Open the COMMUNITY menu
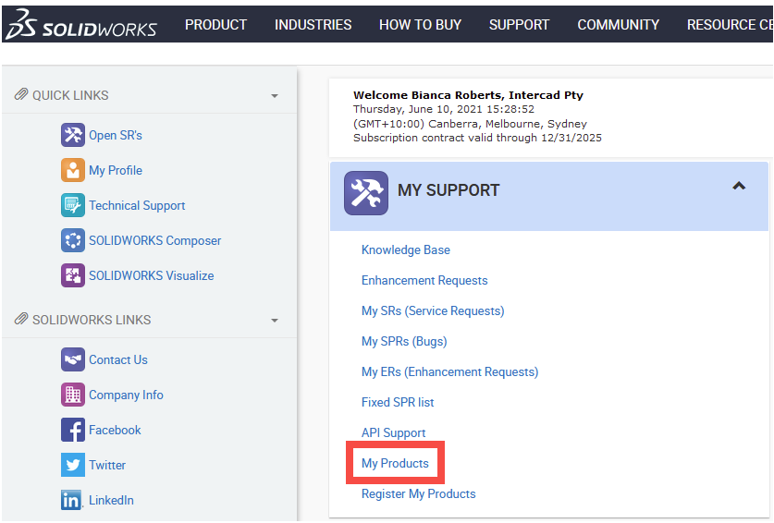Viewport: 774px width, 523px height. click(x=618, y=25)
